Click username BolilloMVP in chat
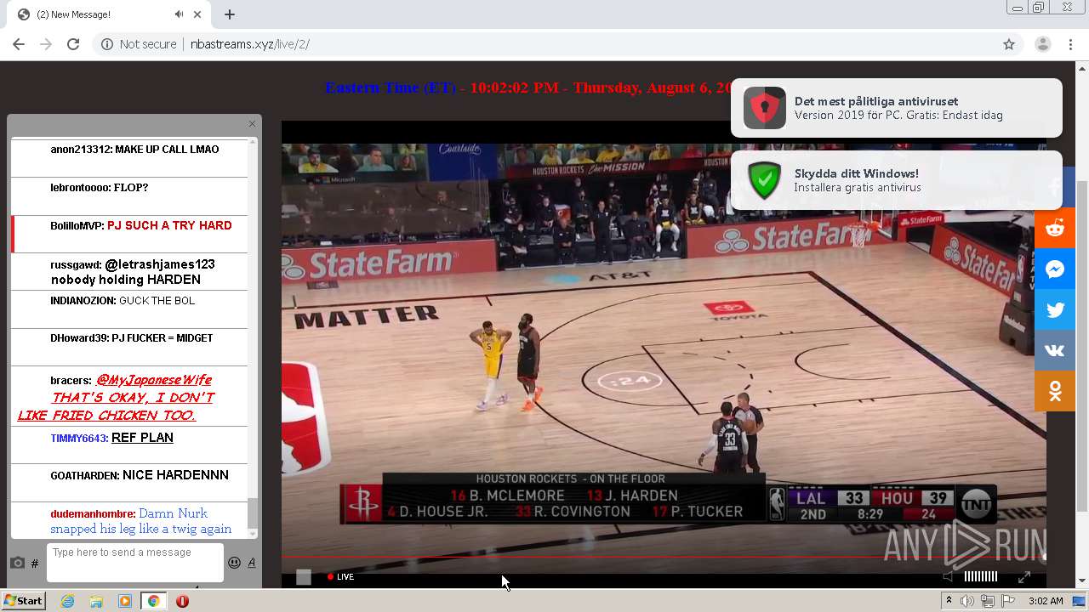 [x=77, y=226]
